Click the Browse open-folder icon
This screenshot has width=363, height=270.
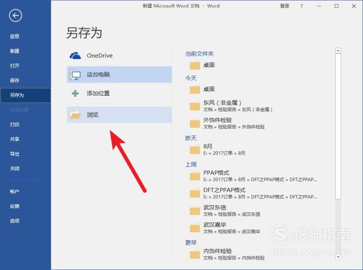pyautogui.click(x=75, y=115)
